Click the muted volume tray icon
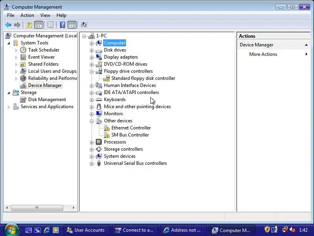 [x=293, y=230]
